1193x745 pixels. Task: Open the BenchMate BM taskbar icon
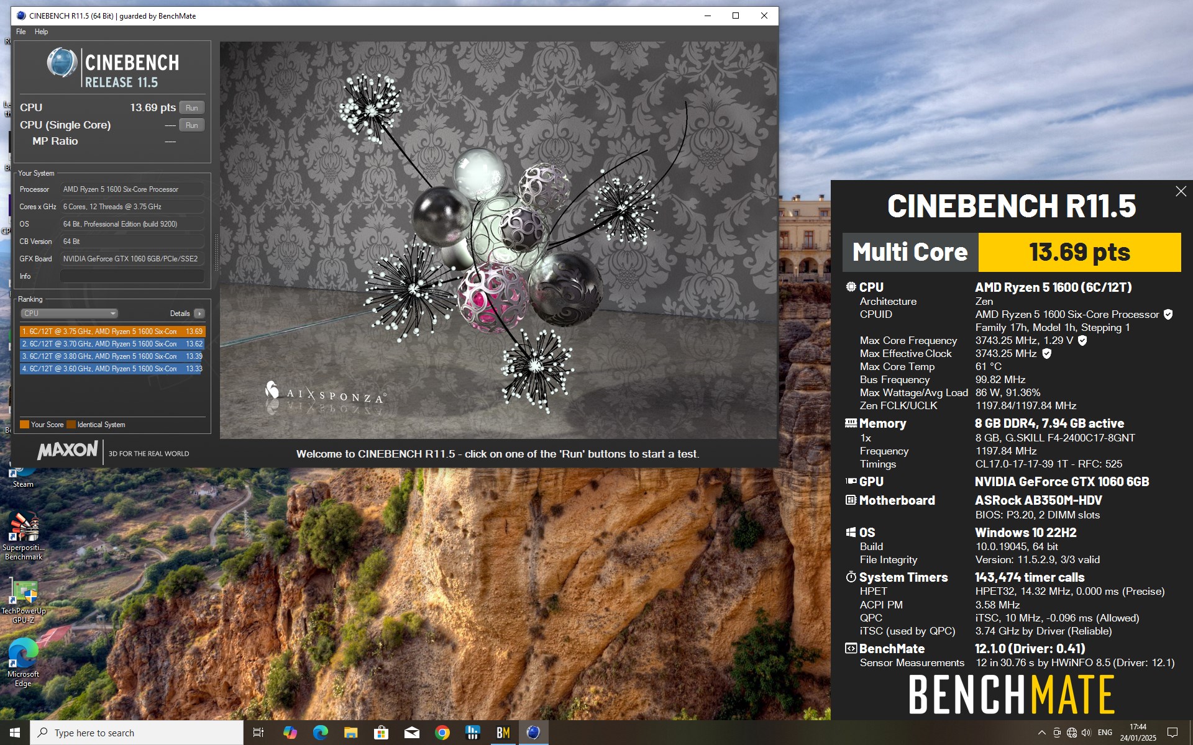pyautogui.click(x=503, y=733)
